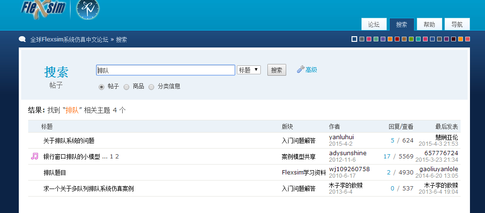This screenshot has width=485, height=213.
Task: Open thread 排队题目
Action: 55,173
